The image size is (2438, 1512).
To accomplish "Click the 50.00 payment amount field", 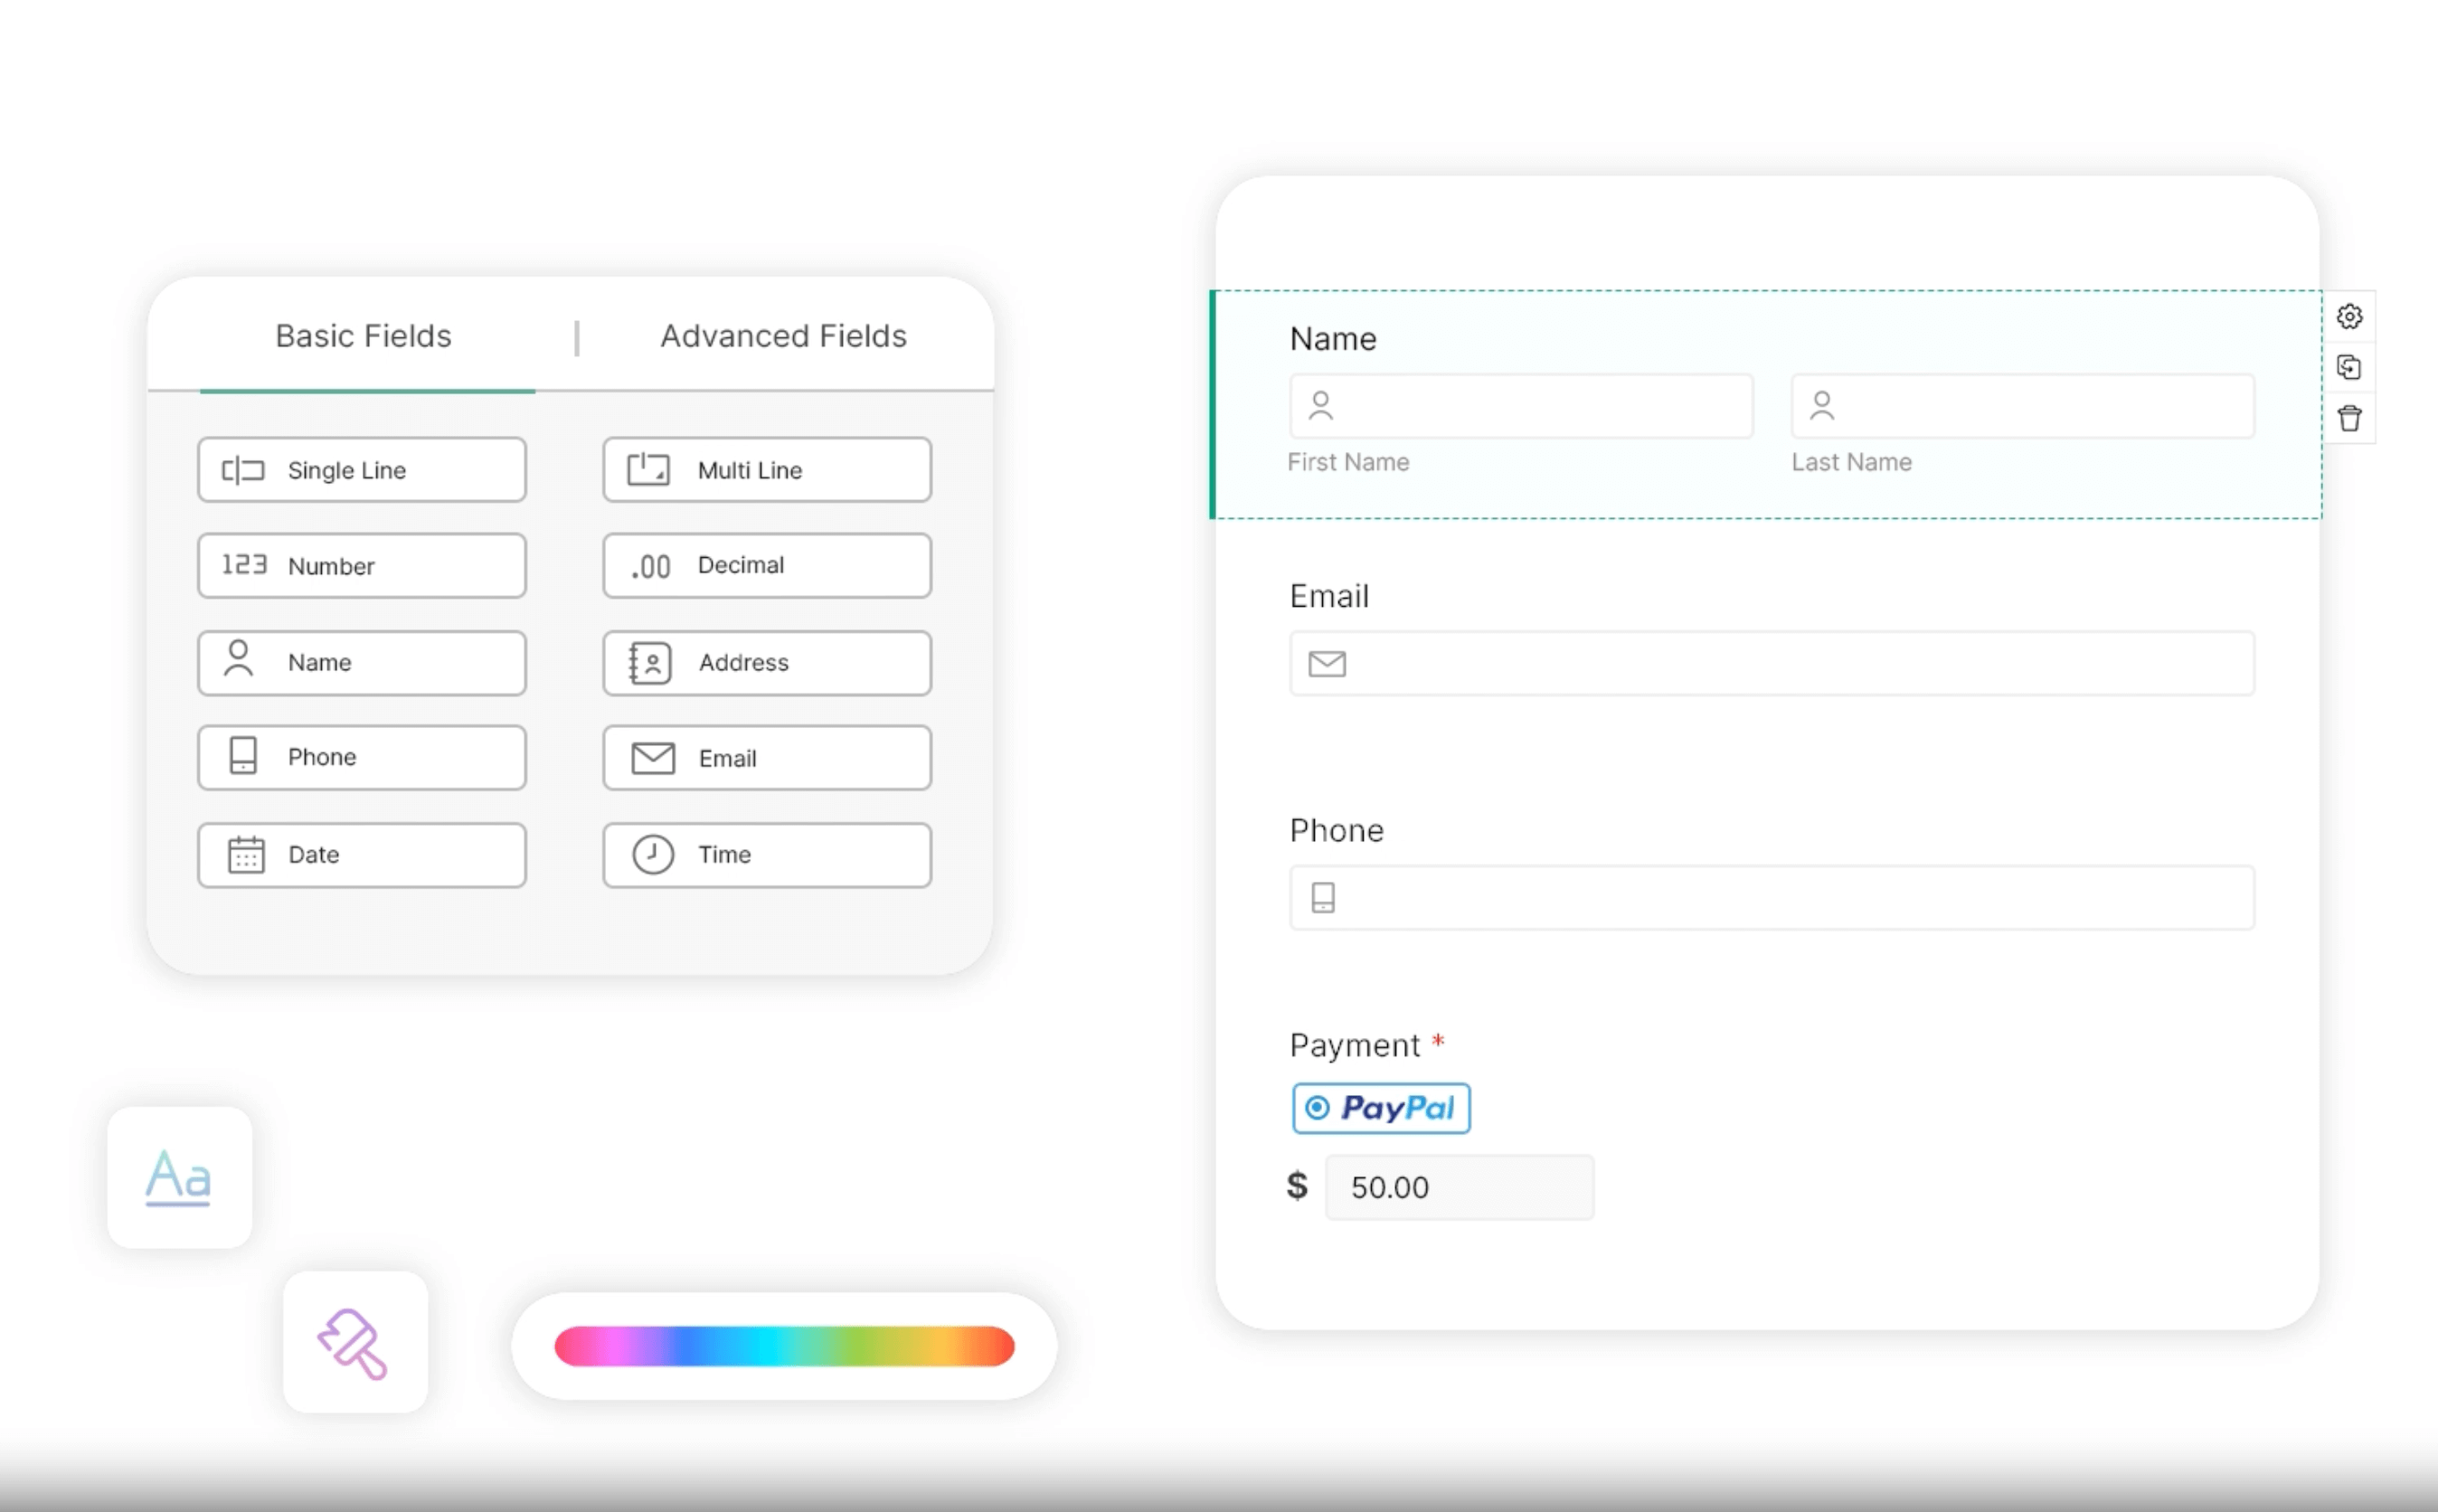I will 1459,1188.
